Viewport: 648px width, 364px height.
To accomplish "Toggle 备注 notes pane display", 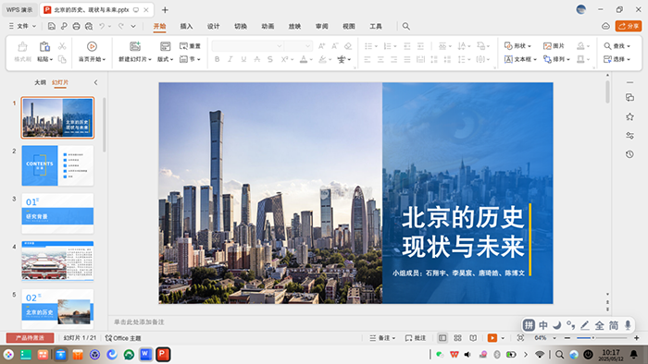I will (382, 337).
